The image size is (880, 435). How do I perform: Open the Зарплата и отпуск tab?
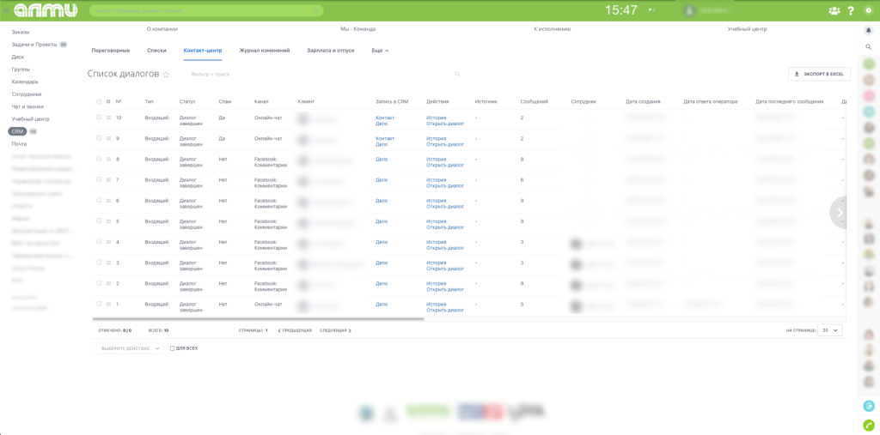(x=331, y=51)
